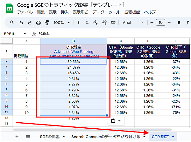Open the 表示 menu

(x=53, y=12)
